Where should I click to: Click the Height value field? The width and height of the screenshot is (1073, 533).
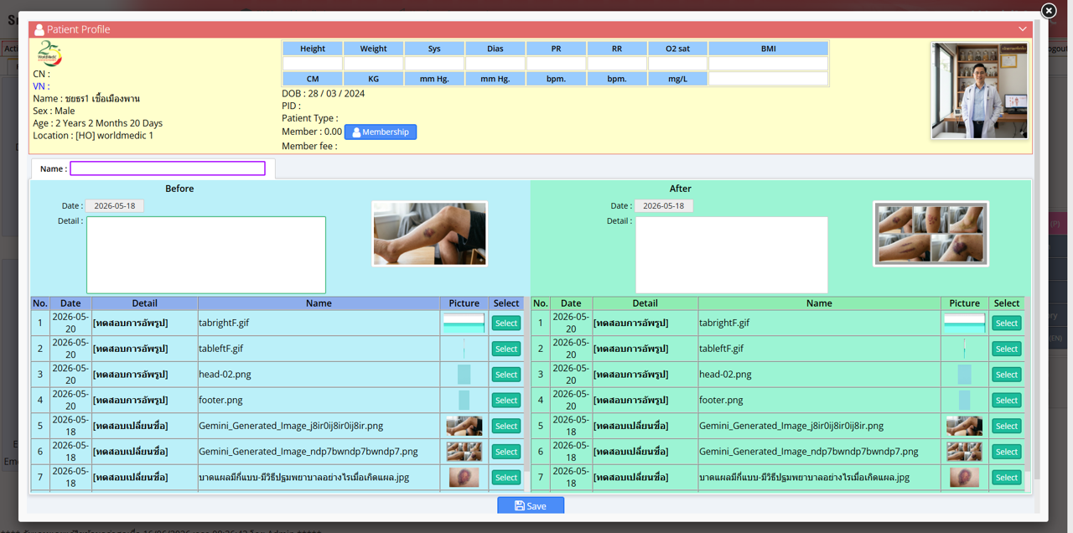click(x=313, y=64)
